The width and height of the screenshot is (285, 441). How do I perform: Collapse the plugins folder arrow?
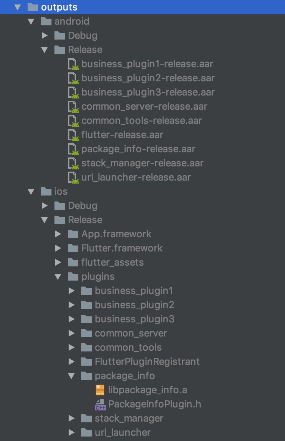58,277
